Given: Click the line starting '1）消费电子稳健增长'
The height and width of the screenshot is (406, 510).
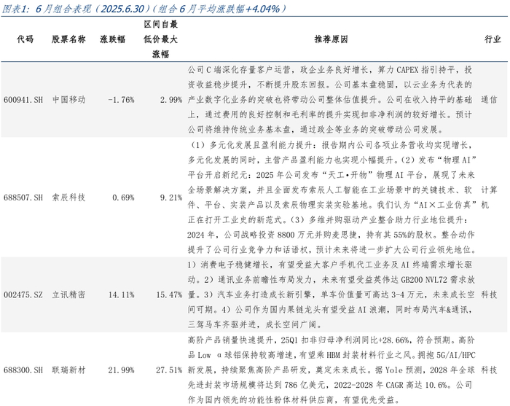Looking at the screenshot, I should click(x=330, y=265).
